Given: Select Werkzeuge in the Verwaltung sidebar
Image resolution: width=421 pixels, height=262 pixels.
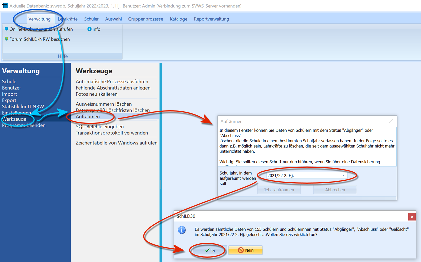Looking at the screenshot, I should click(x=14, y=119).
